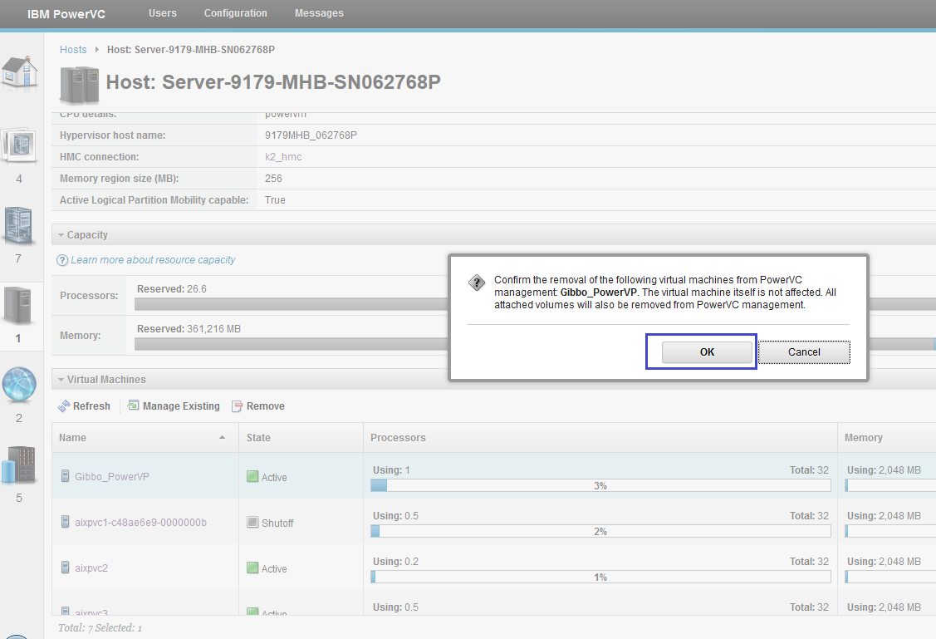Click the Remove icon in the VM toolbar

point(237,406)
